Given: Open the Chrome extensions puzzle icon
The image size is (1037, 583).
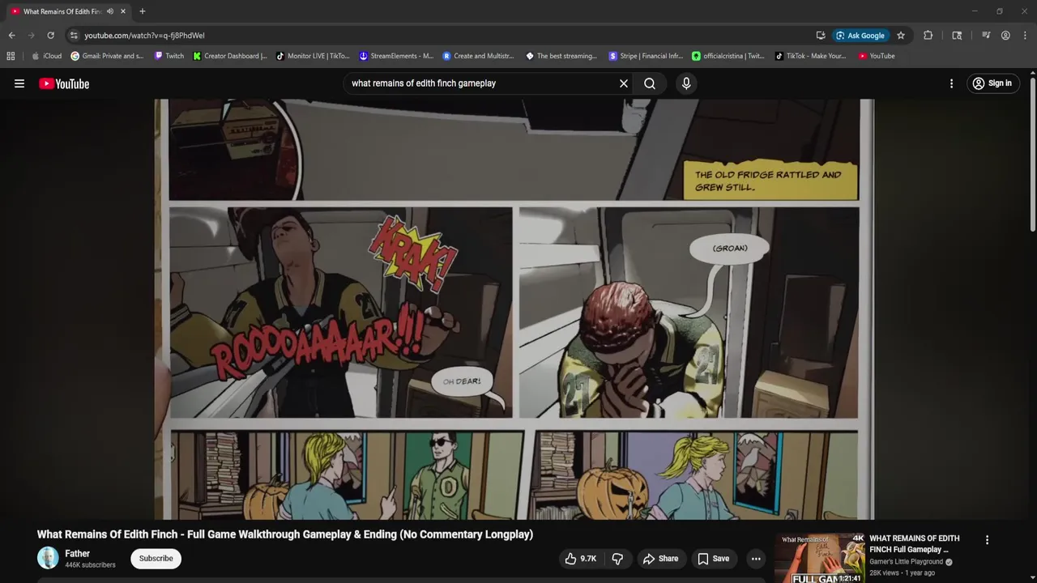Looking at the screenshot, I should point(928,36).
